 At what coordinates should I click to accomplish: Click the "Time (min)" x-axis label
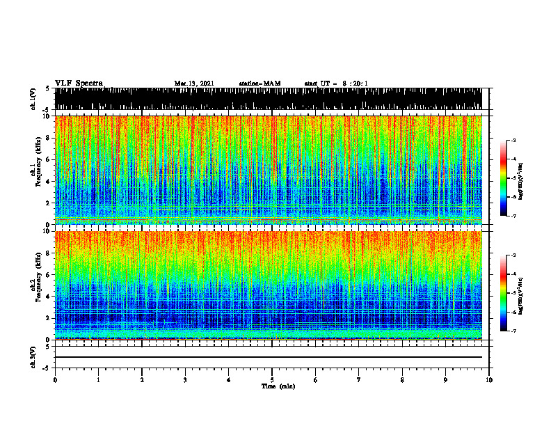(278, 386)
